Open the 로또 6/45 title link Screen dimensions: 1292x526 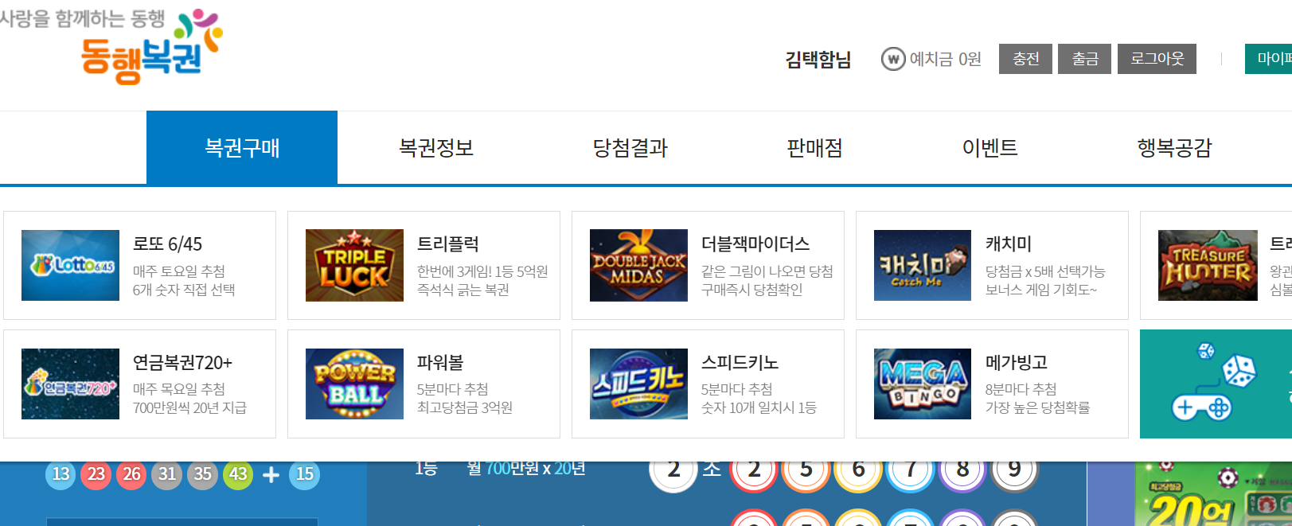pos(167,244)
